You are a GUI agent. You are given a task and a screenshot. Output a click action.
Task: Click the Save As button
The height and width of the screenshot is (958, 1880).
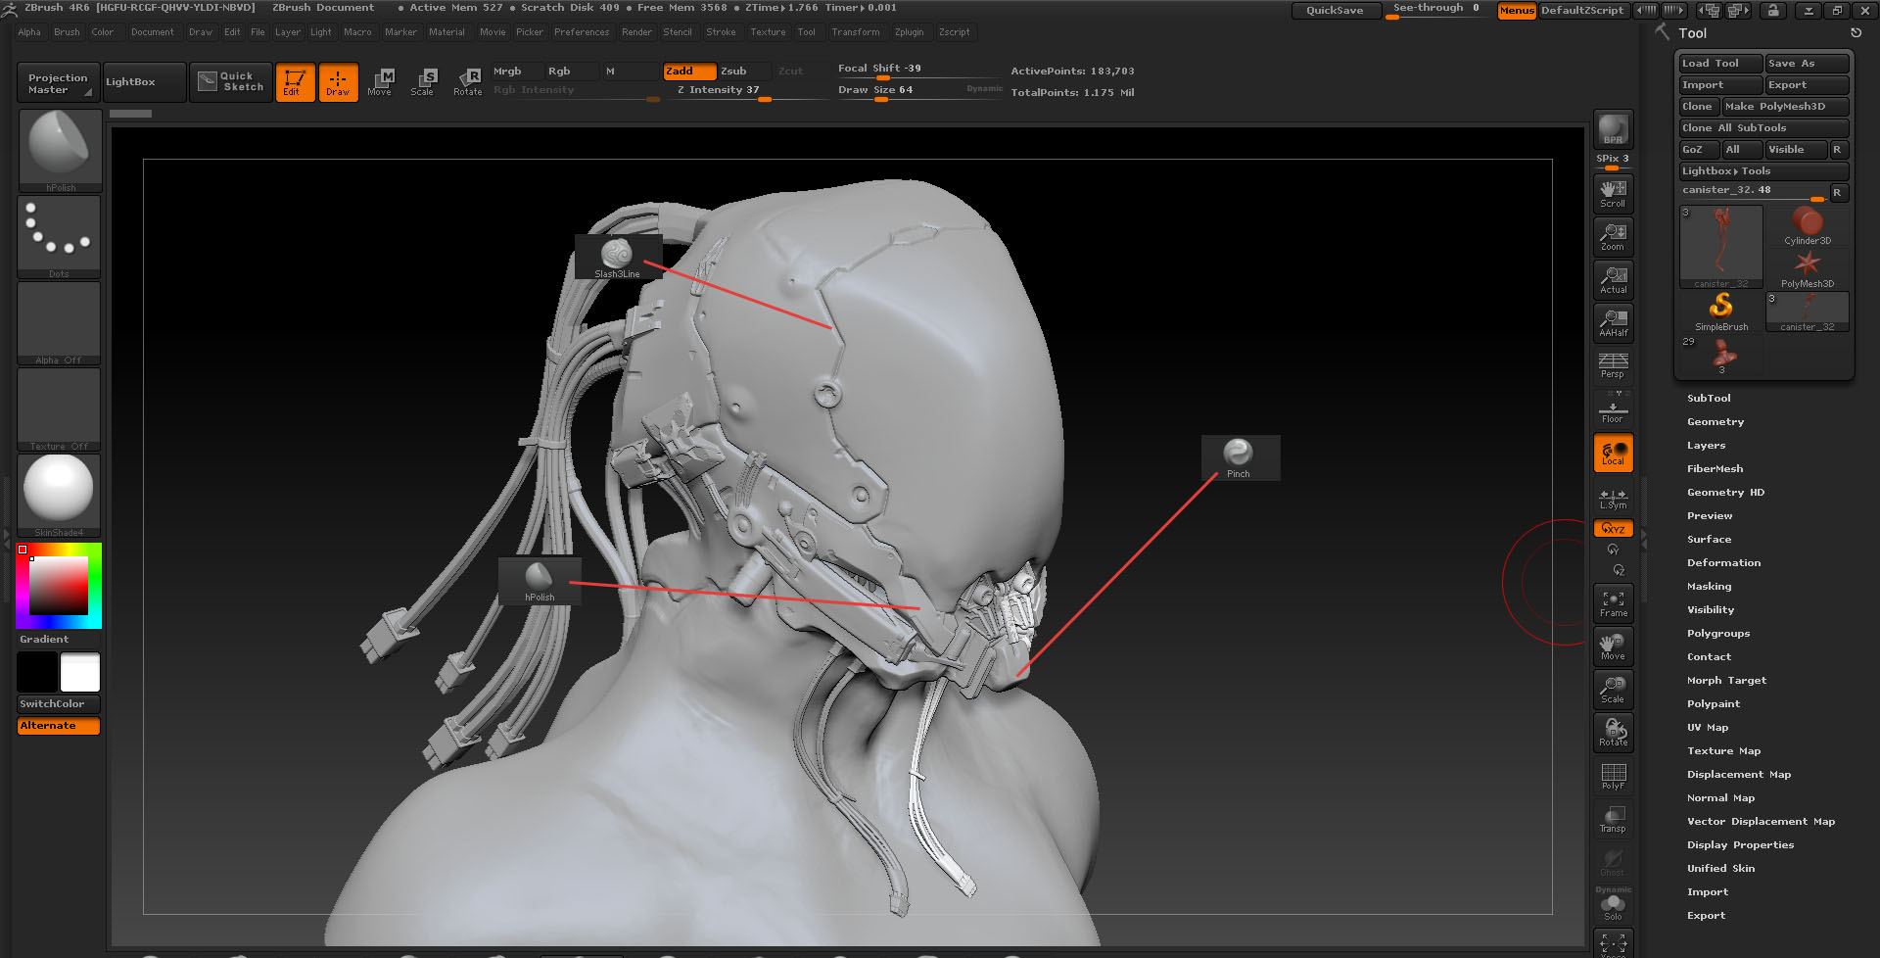1807,64
